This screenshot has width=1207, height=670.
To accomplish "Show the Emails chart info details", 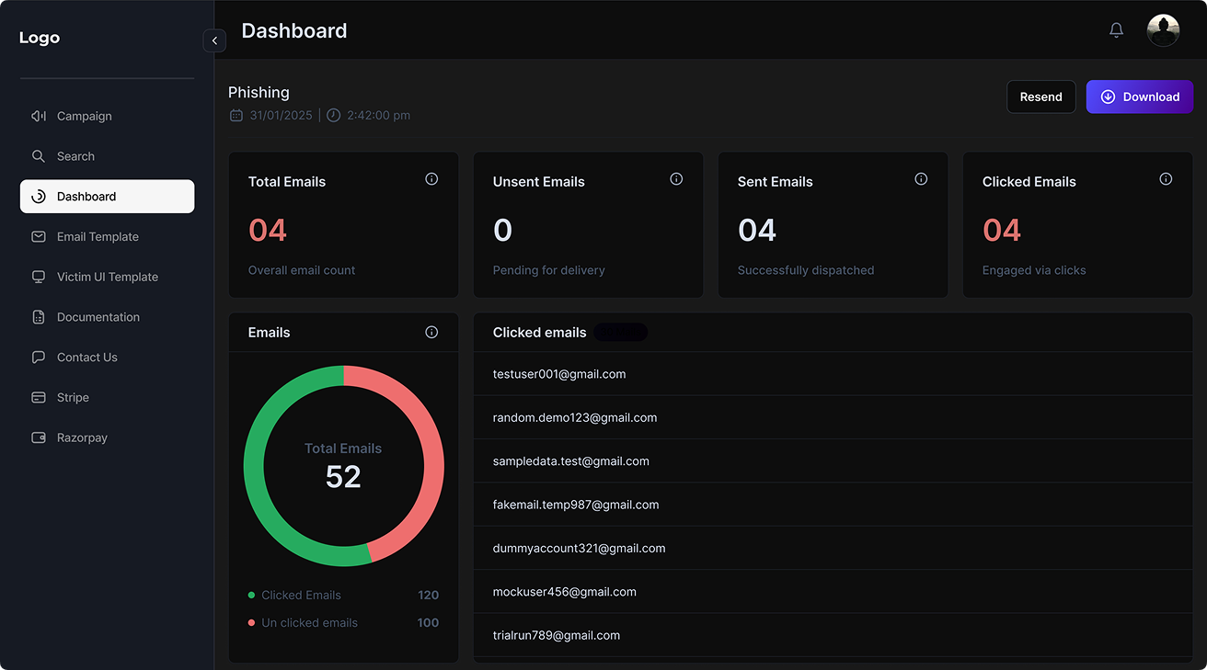I will [431, 332].
